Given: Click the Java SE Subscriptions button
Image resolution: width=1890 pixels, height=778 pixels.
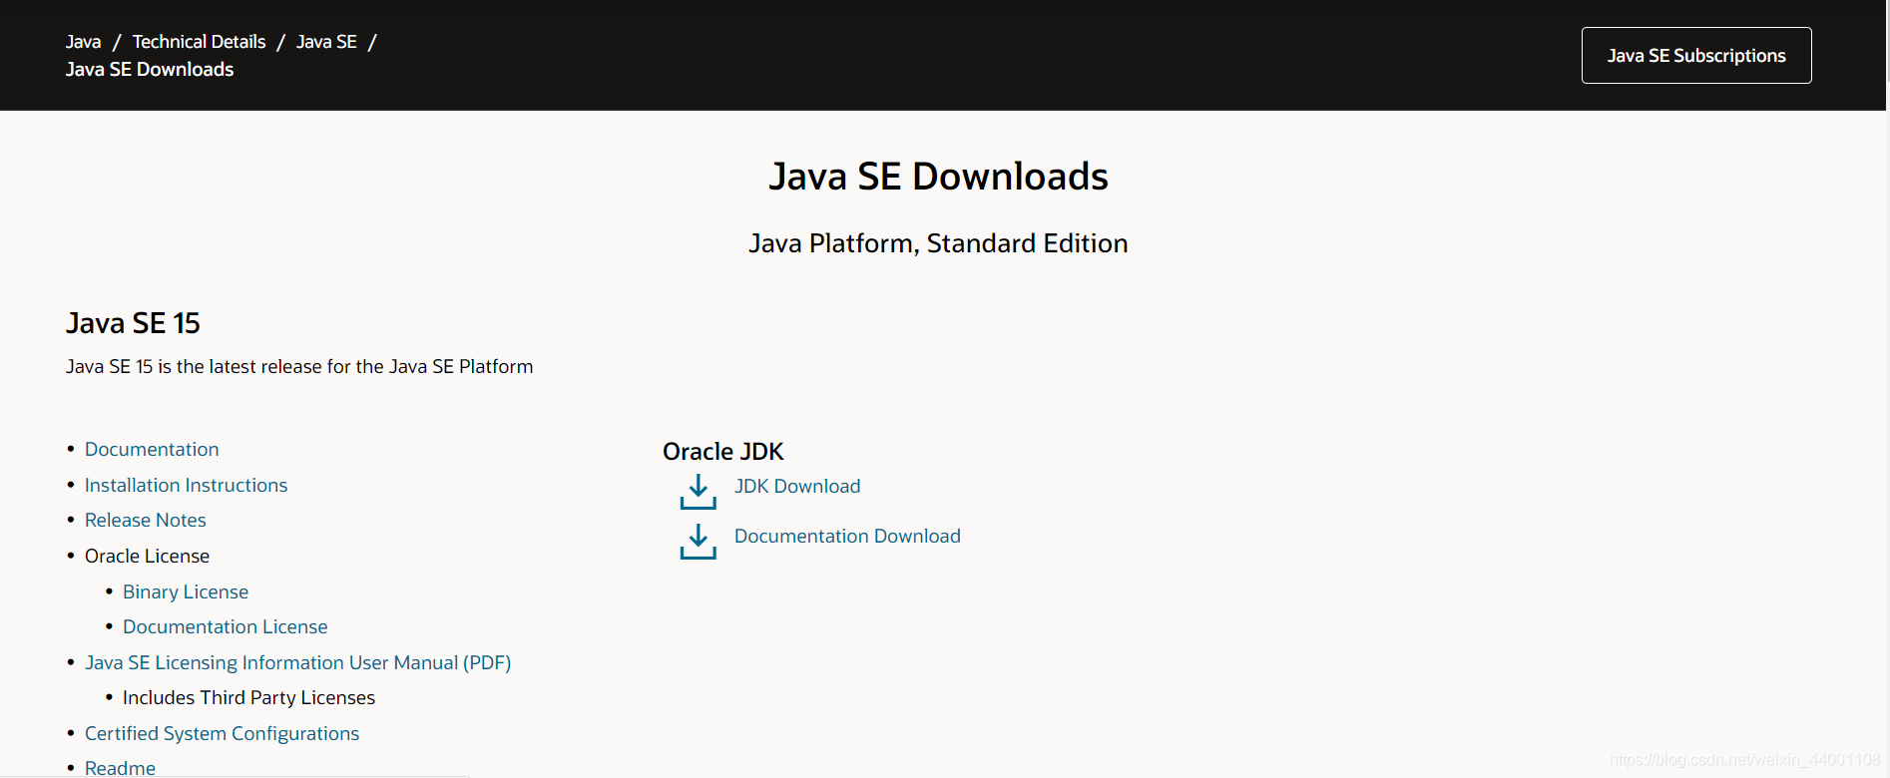Looking at the screenshot, I should tap(1696, 56).
